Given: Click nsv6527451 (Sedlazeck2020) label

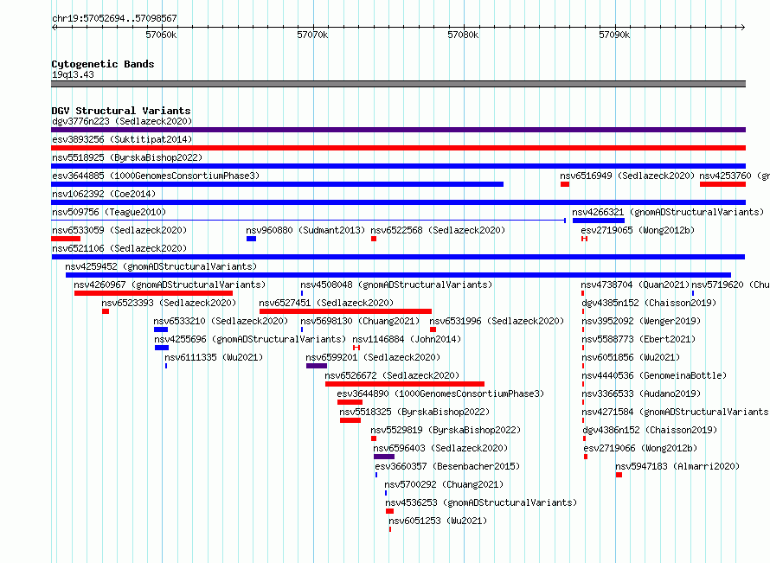Looking at the screenshot, I should [326, 303].
